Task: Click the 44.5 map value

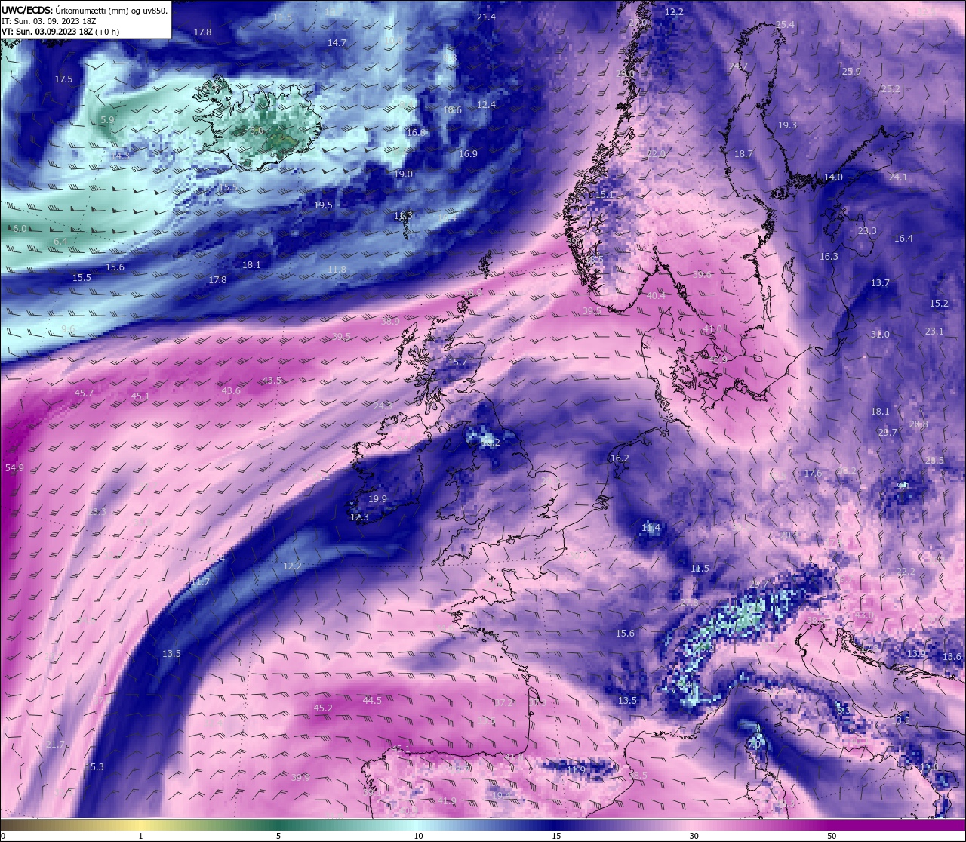Action: 372,701
